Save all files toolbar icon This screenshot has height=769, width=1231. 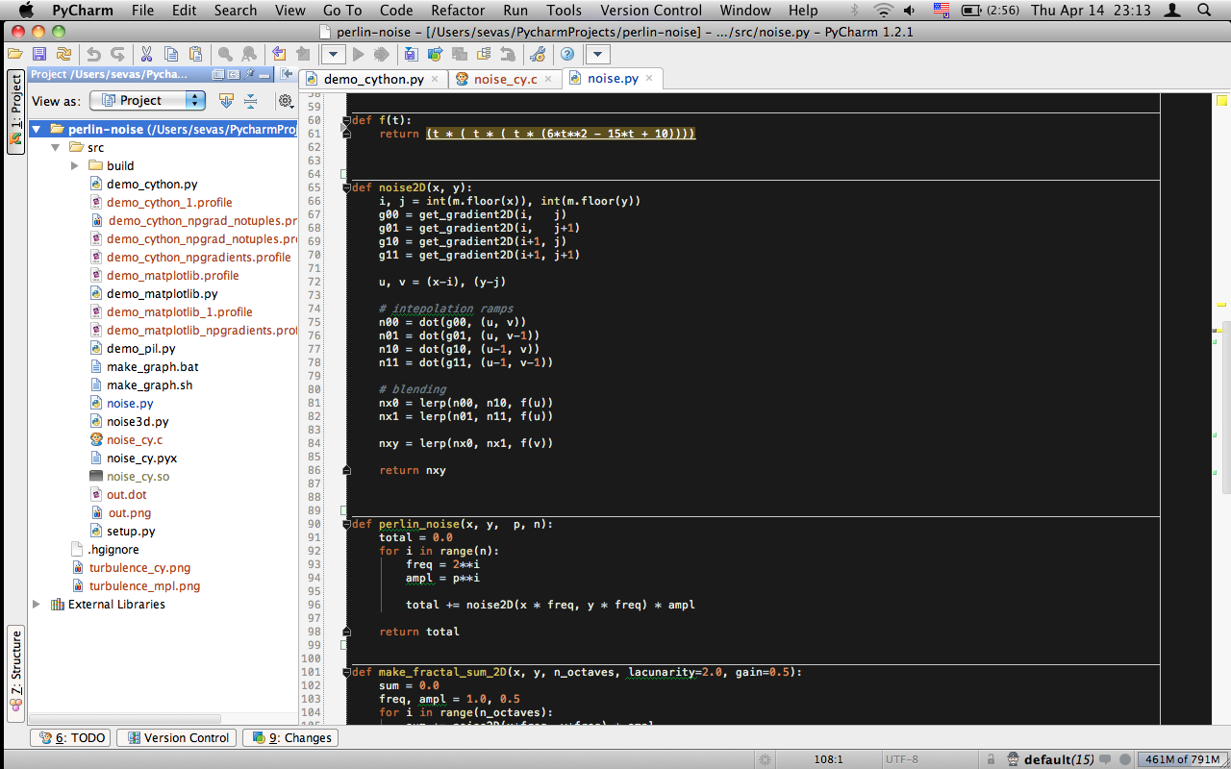pyautogui.click(x=39, y=55)
